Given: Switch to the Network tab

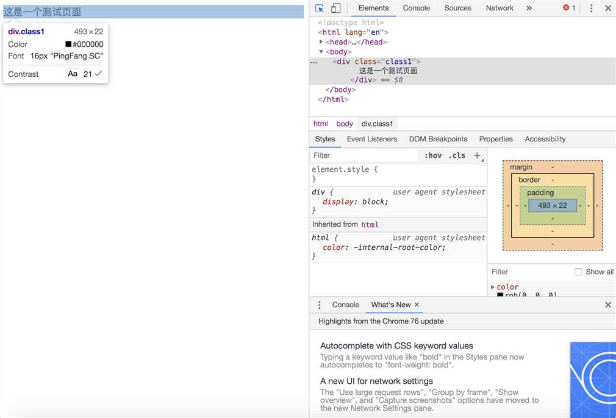Looking at the screenshot, I should click(x=500, y=9).
